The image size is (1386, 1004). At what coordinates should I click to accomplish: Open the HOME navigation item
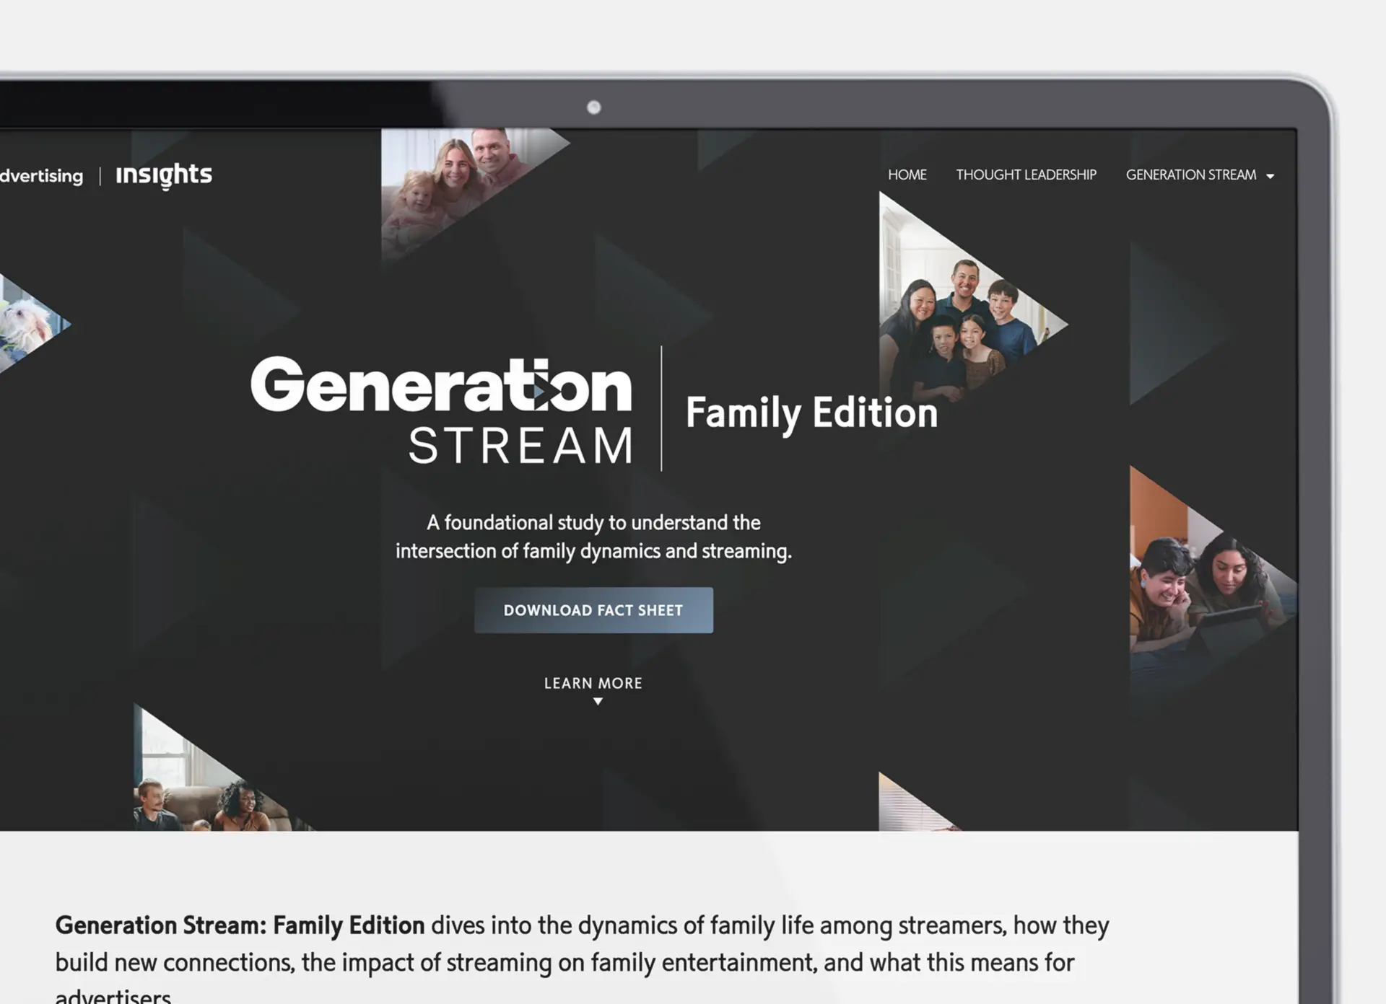907,175
